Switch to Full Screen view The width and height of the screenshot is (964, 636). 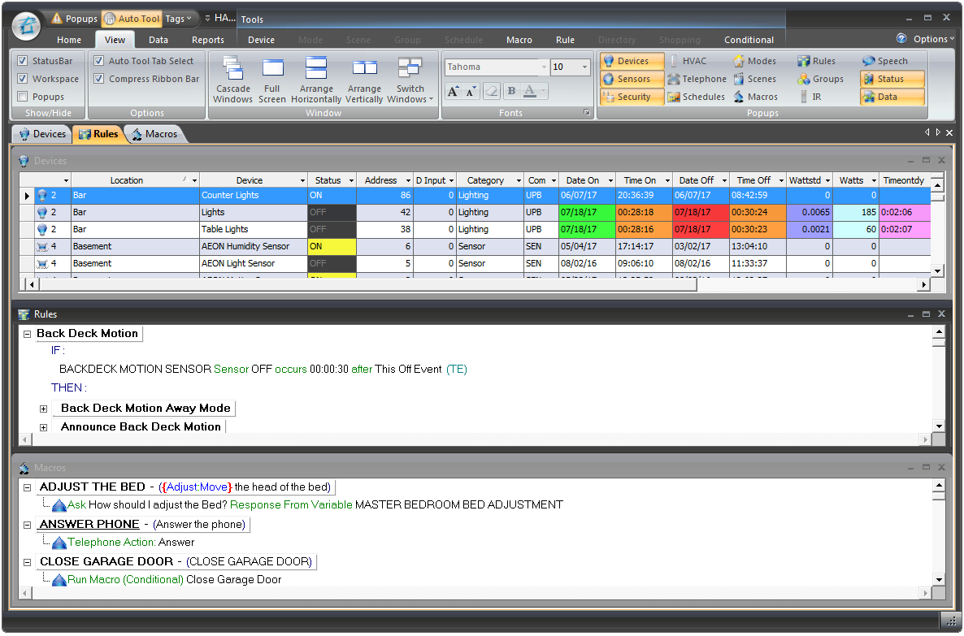[271, 80]
